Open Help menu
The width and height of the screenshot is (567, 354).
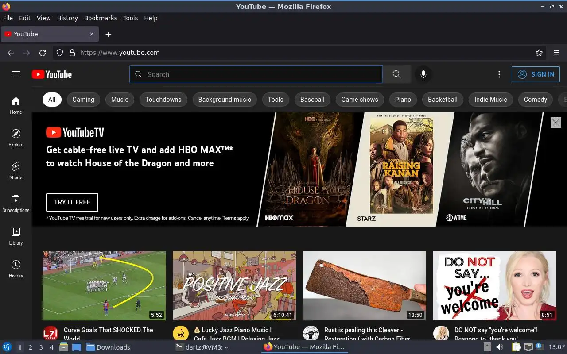tap(151, 18)
